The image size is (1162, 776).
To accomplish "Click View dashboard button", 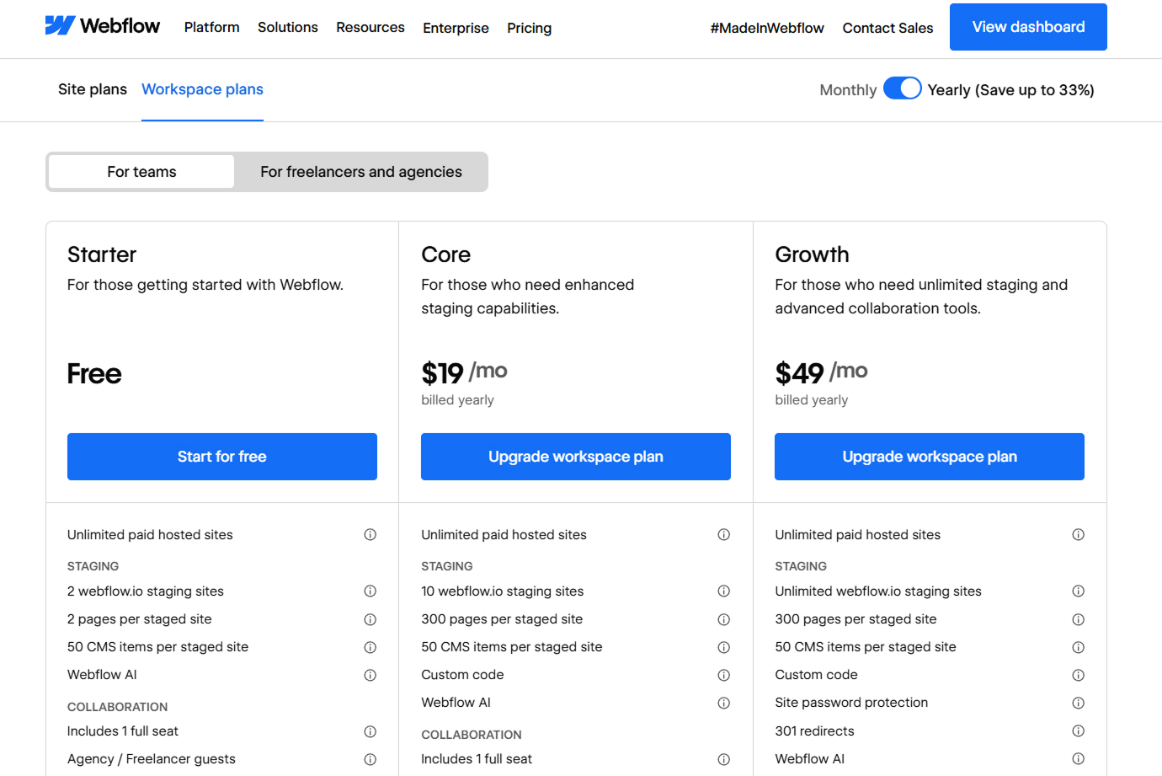I will [1028, 27].
